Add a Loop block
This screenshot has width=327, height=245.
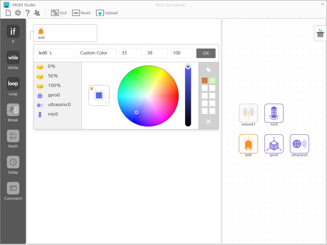point(13,84)
